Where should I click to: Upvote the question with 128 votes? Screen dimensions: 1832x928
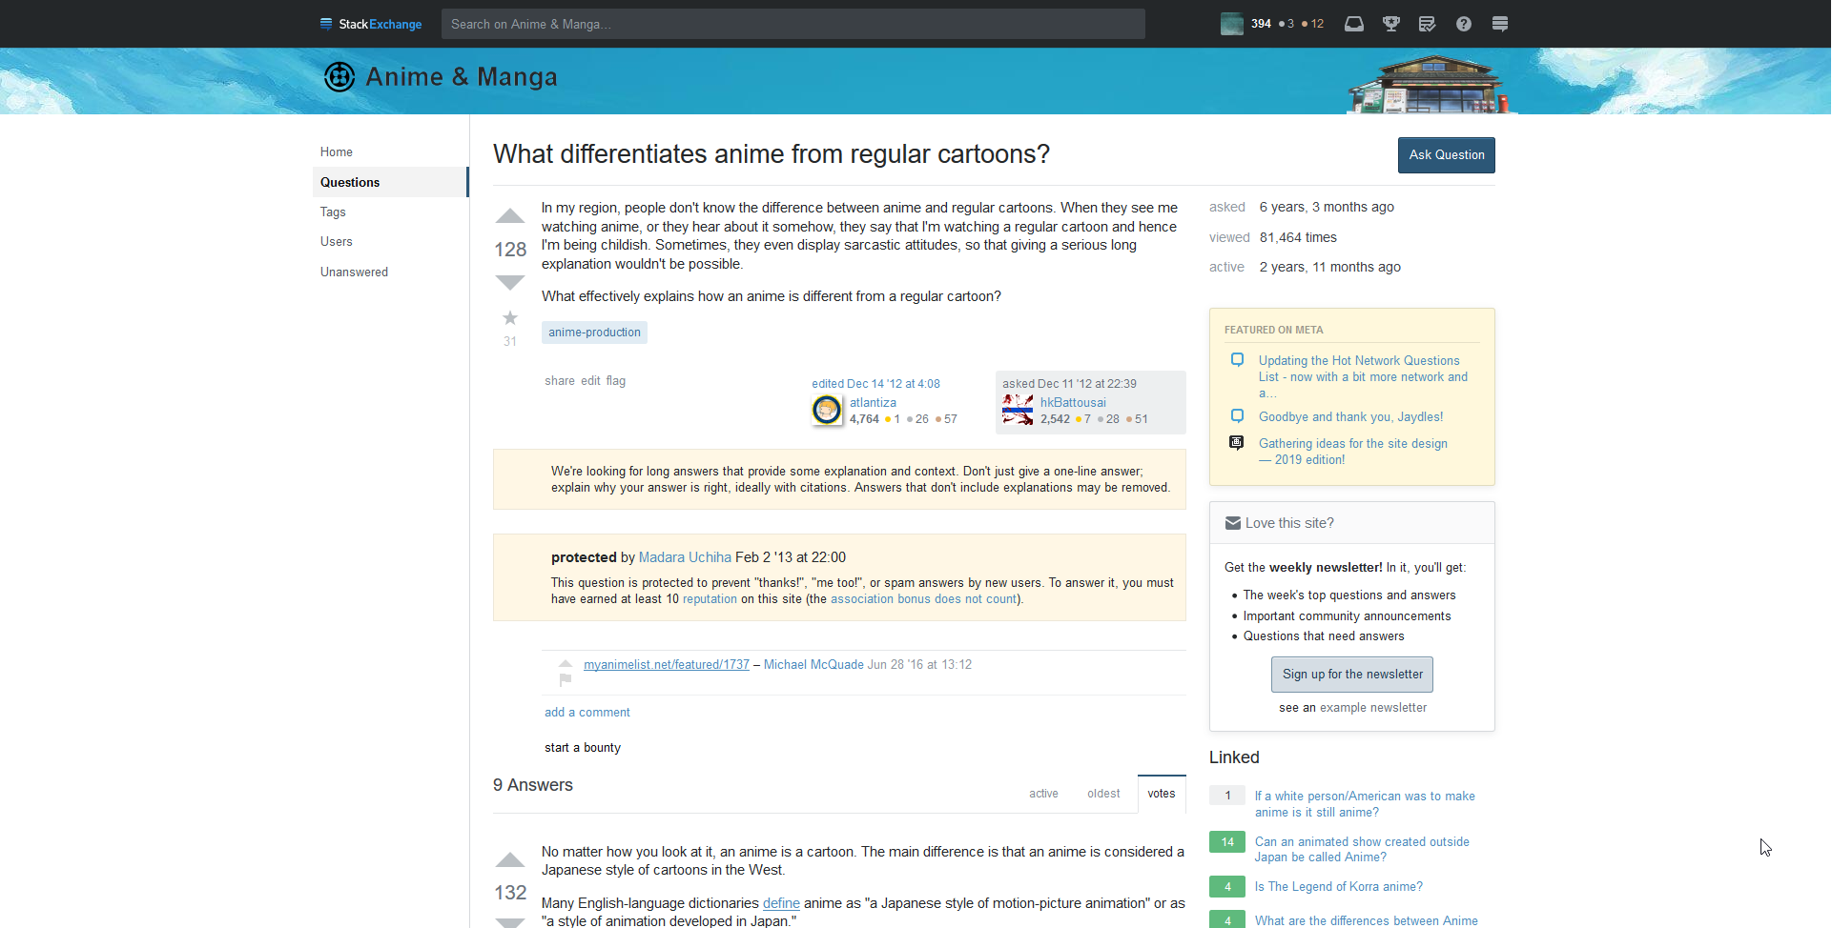[510, 216]
